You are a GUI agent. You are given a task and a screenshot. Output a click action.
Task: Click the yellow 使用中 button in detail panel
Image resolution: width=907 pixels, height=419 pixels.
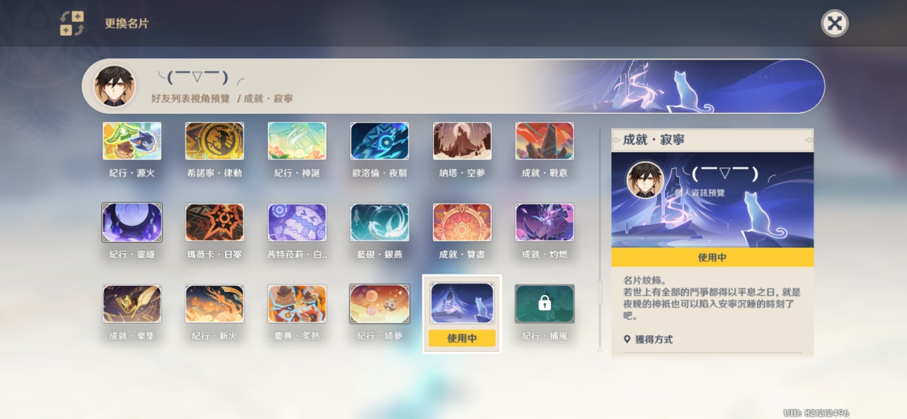pos(712,257)
